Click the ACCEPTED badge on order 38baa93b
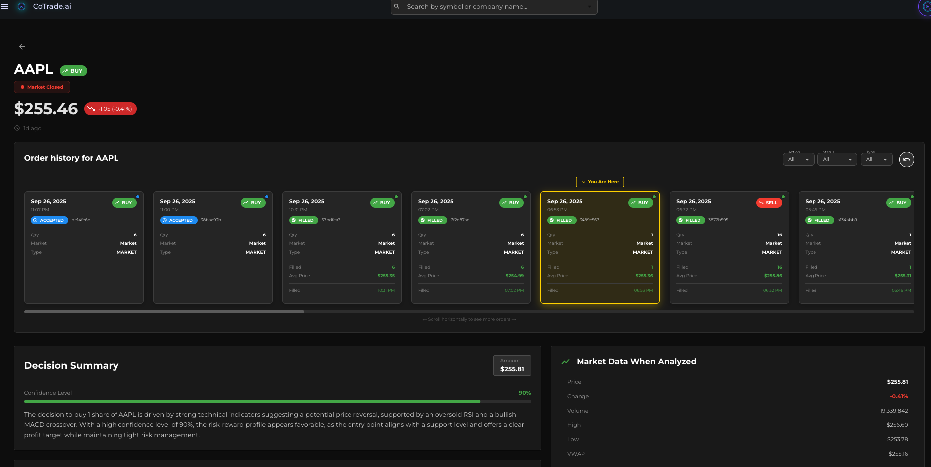The width and height of the screenshot is (931, 467). click(x=178, y=220)
